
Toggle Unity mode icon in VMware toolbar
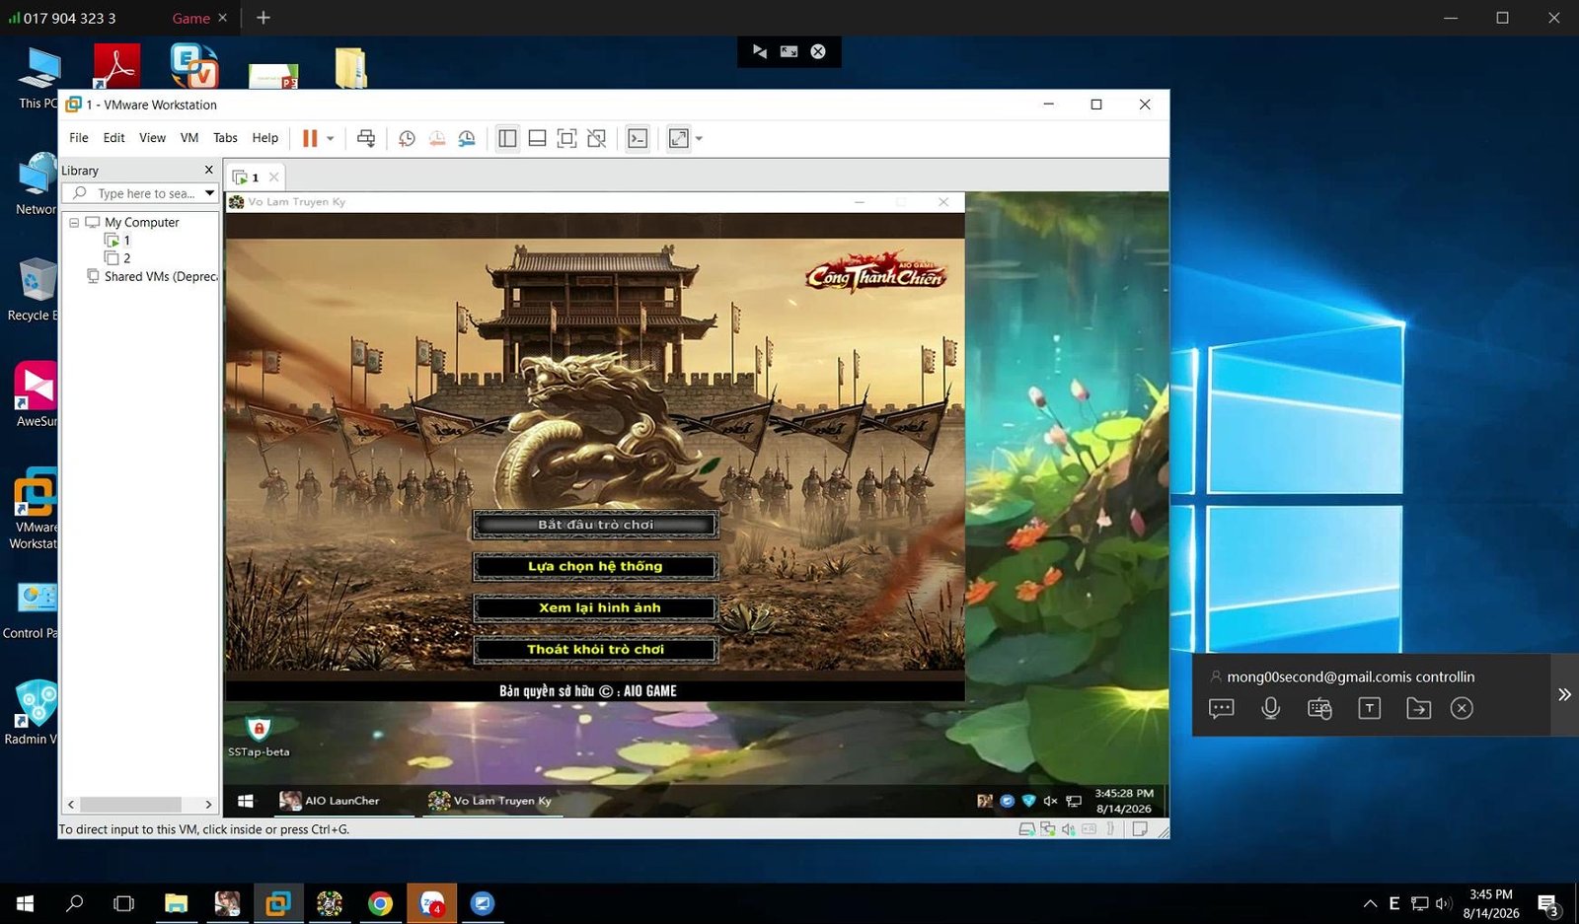[597, 139]
